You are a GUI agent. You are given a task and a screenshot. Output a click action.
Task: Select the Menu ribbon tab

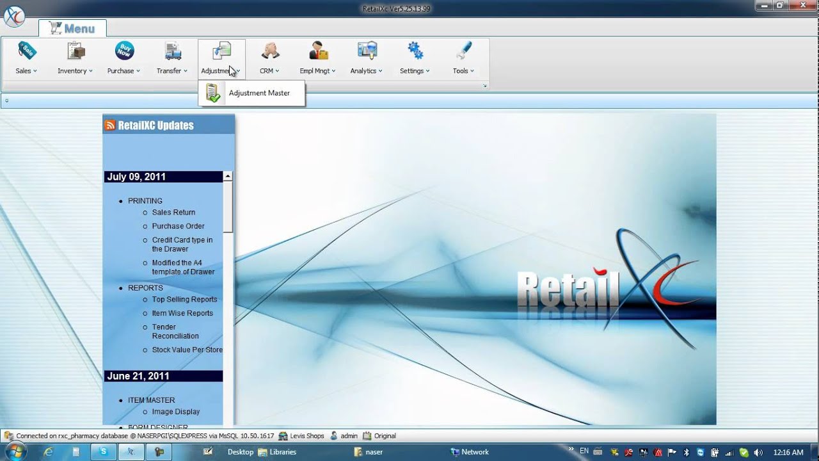(x=72, y=29)
